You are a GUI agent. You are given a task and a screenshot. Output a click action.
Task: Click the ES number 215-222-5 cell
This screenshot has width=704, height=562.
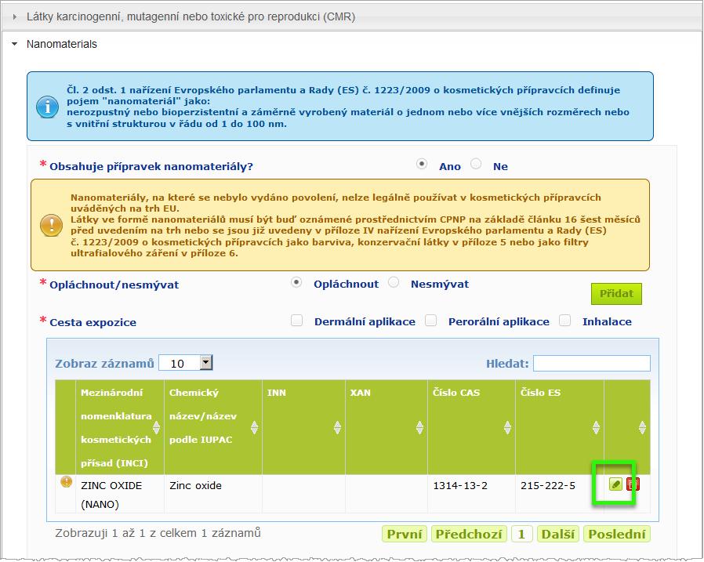pyautogui.click(x=560, y=494)
